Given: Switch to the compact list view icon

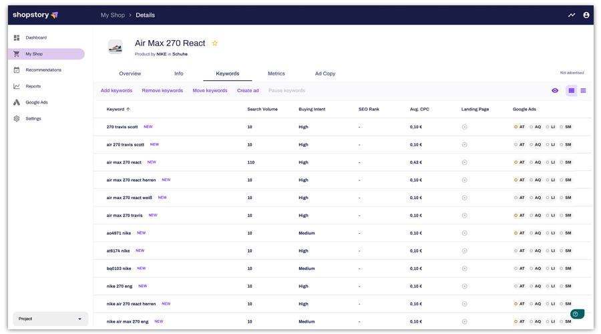Looking at the screenshot, I should pyautogui.click(x=584, y=90).
